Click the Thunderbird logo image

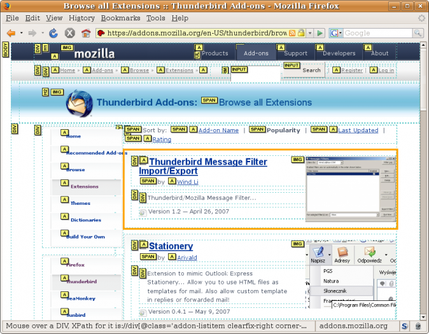coord(80,103)
